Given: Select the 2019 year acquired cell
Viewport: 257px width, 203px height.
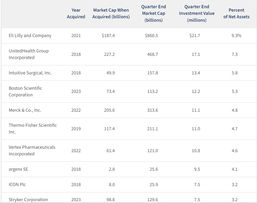Looking at the screenshot, I should 76,129.
